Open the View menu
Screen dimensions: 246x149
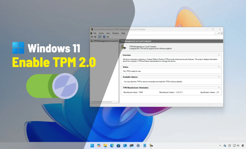[108, 33]
